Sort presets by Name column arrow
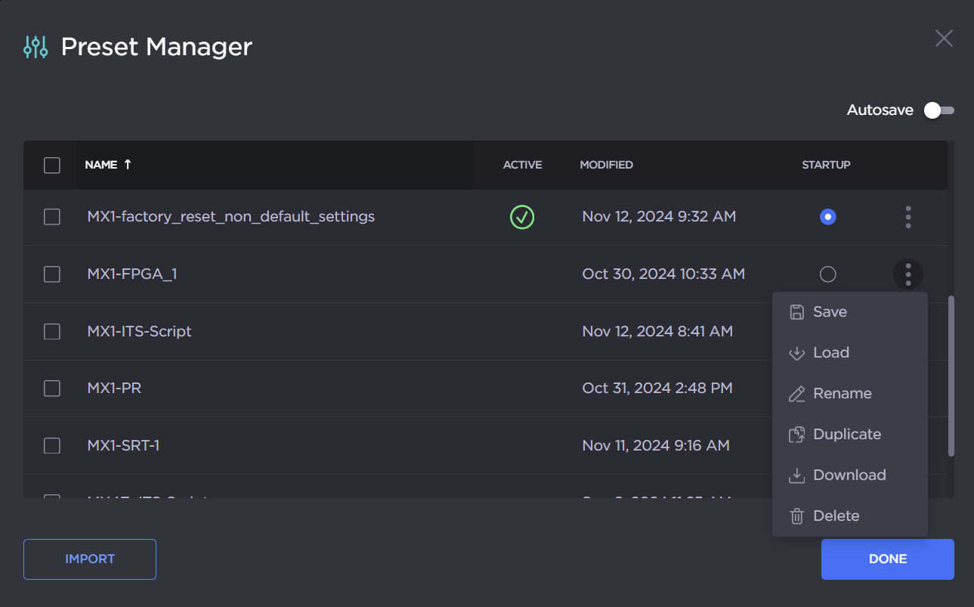 128,164
